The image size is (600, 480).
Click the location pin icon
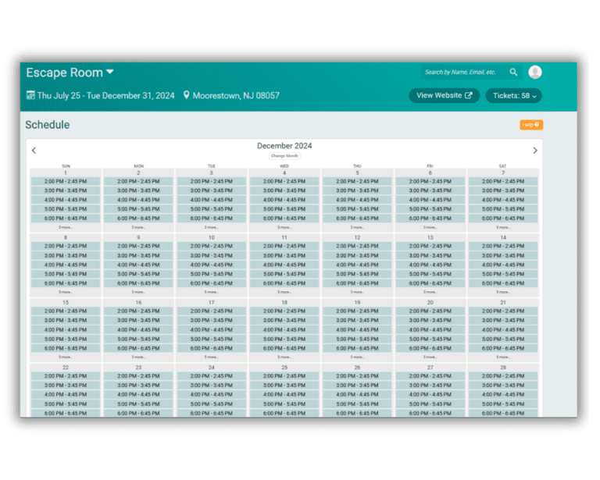point(187,94)
